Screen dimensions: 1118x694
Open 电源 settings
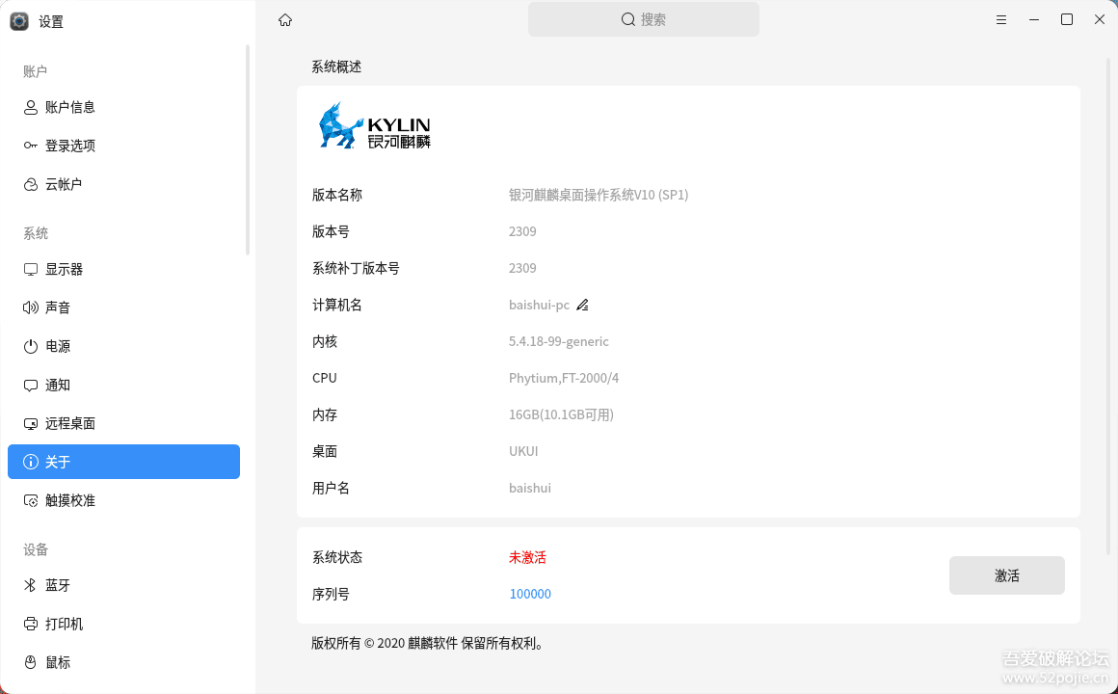click(124, 347)
